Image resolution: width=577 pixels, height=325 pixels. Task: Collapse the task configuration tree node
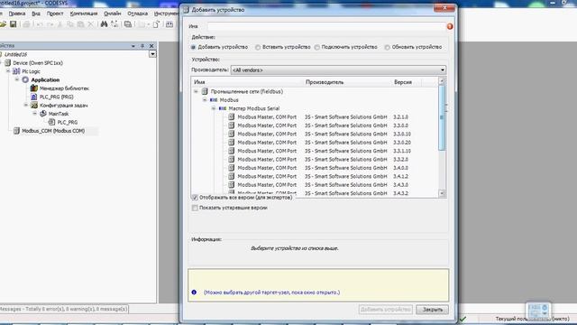coord(26,105)
